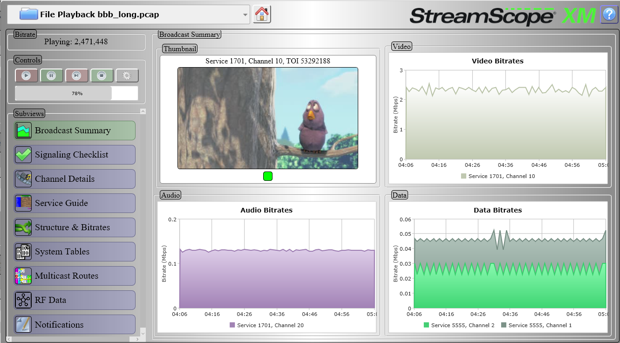Click the Home icon button
620x343 pixels.
coord(262,14)
